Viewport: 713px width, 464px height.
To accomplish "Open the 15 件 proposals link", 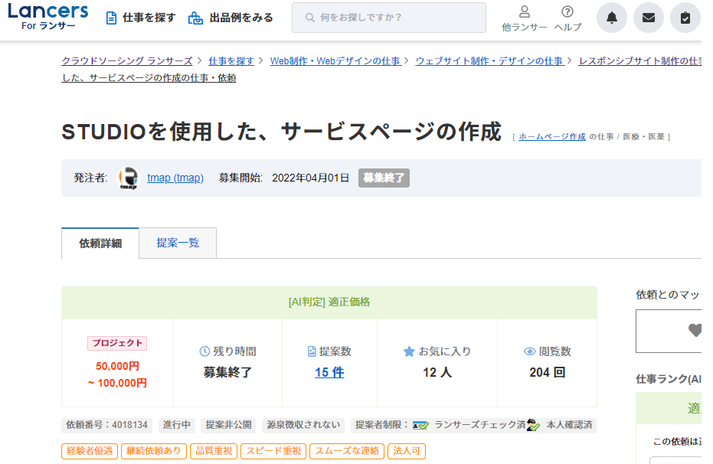I will tap(329, 373).
